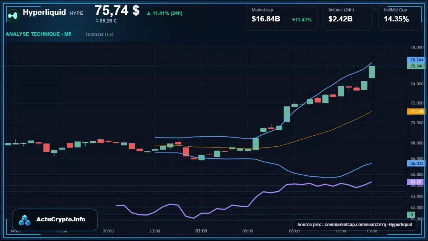Click the +11.41% market cap change
This screenshot has width=428, height=241.
pyautogui.click(x=302, y=20)
